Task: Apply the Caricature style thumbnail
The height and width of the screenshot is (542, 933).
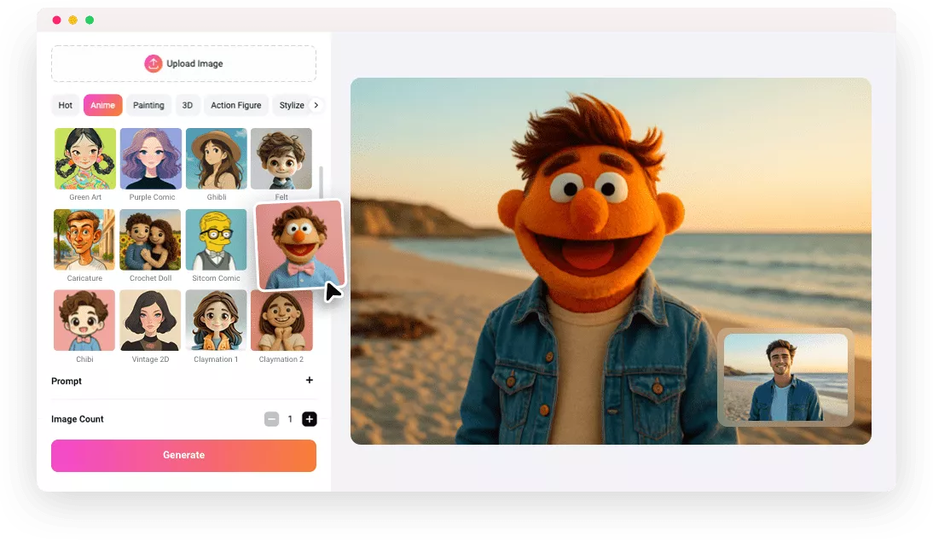Action: pos(84,240)
